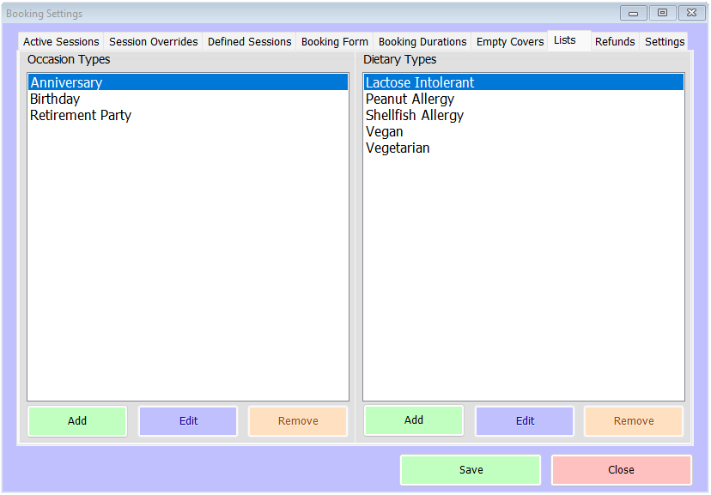Open the Session Overrides tab
Screen dimensions: 711x495
(x=153, y=41)
